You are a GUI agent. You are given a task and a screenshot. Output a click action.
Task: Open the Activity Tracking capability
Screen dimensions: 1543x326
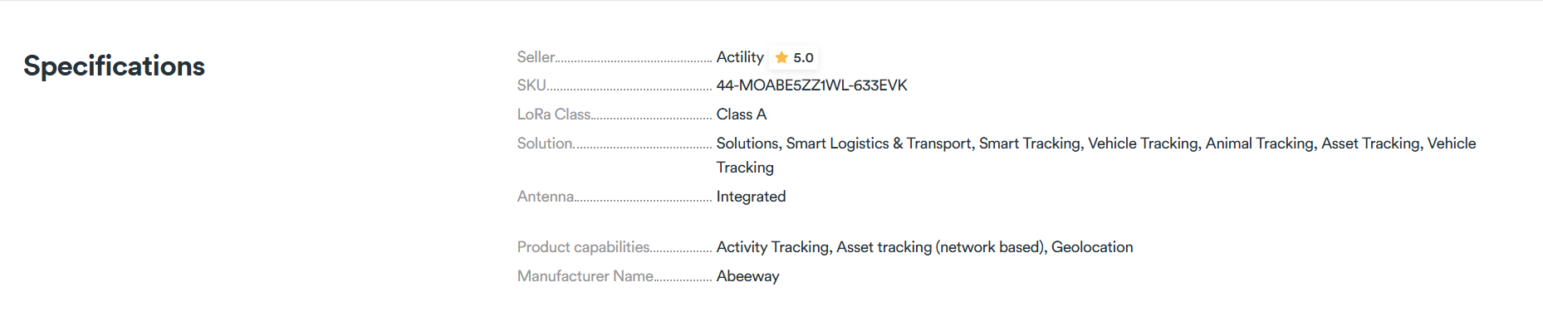point(772,247)
